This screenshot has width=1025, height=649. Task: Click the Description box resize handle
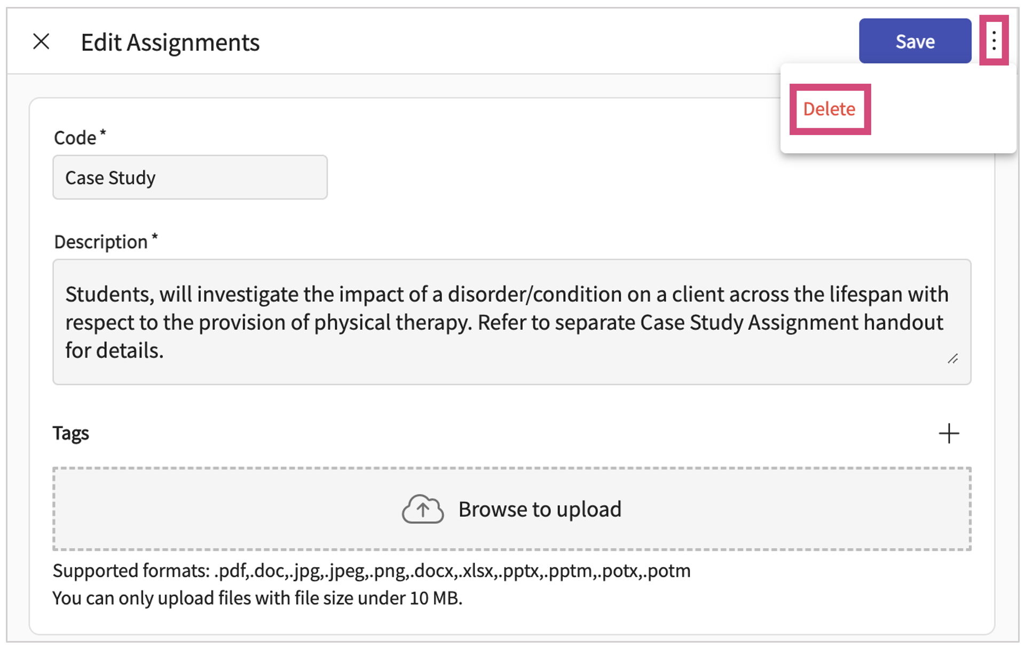click(x=953, y=359)
